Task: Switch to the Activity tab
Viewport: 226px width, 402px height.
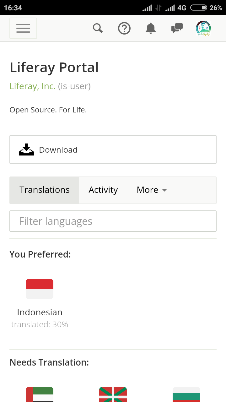Action: click(103, 190)
